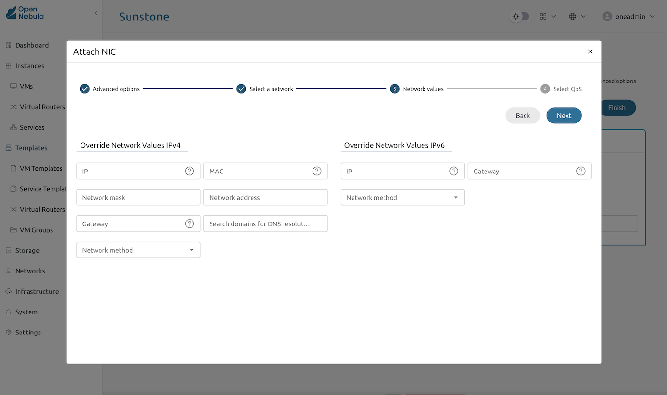Go Back to the previous wizard step
Image resolution: width=667 pixels, height=395 pixels.
523,115
